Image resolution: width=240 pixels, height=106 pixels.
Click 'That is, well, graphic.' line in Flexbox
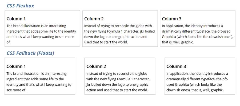point(178,42)
